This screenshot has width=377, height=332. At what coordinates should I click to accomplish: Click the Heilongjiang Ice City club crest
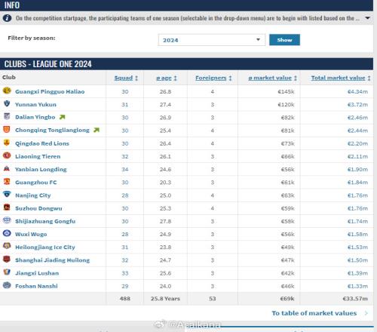tap(7, 246)
